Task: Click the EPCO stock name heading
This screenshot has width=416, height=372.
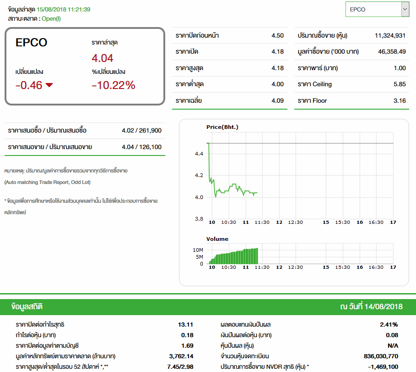Action: pos(31,43)
